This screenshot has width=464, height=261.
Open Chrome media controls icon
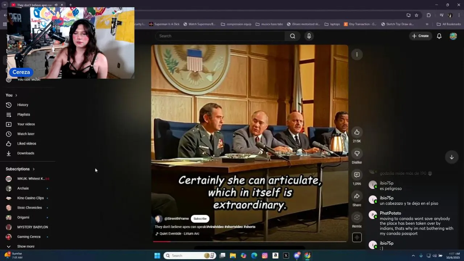[441, 15]
